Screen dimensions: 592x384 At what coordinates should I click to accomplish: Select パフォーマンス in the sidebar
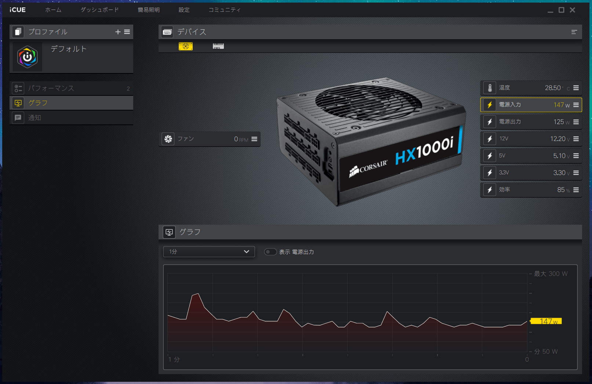(71, 88)
